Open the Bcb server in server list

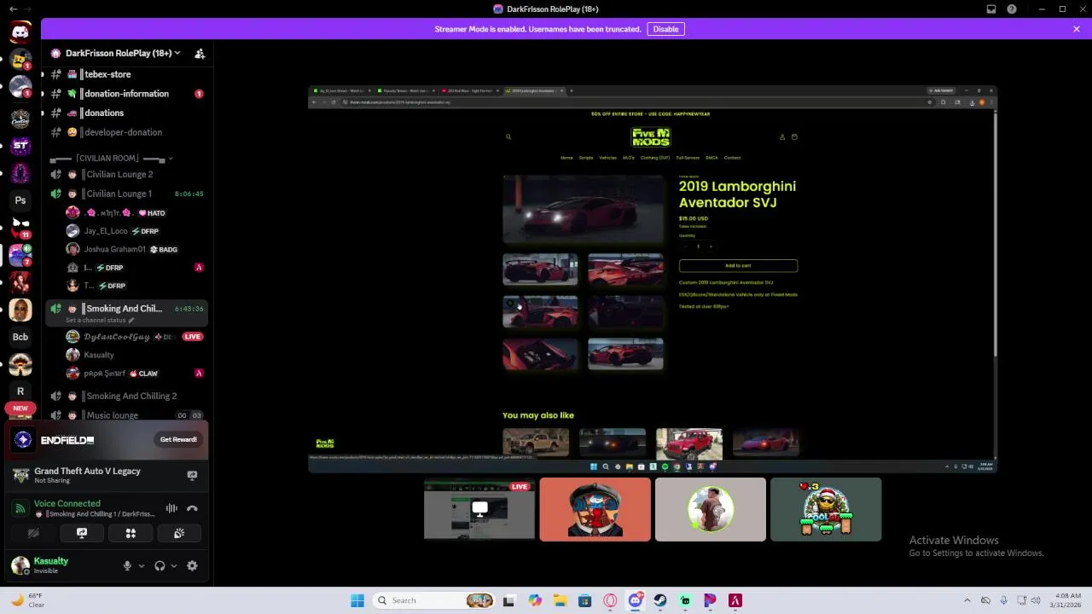tap(20, 337)
